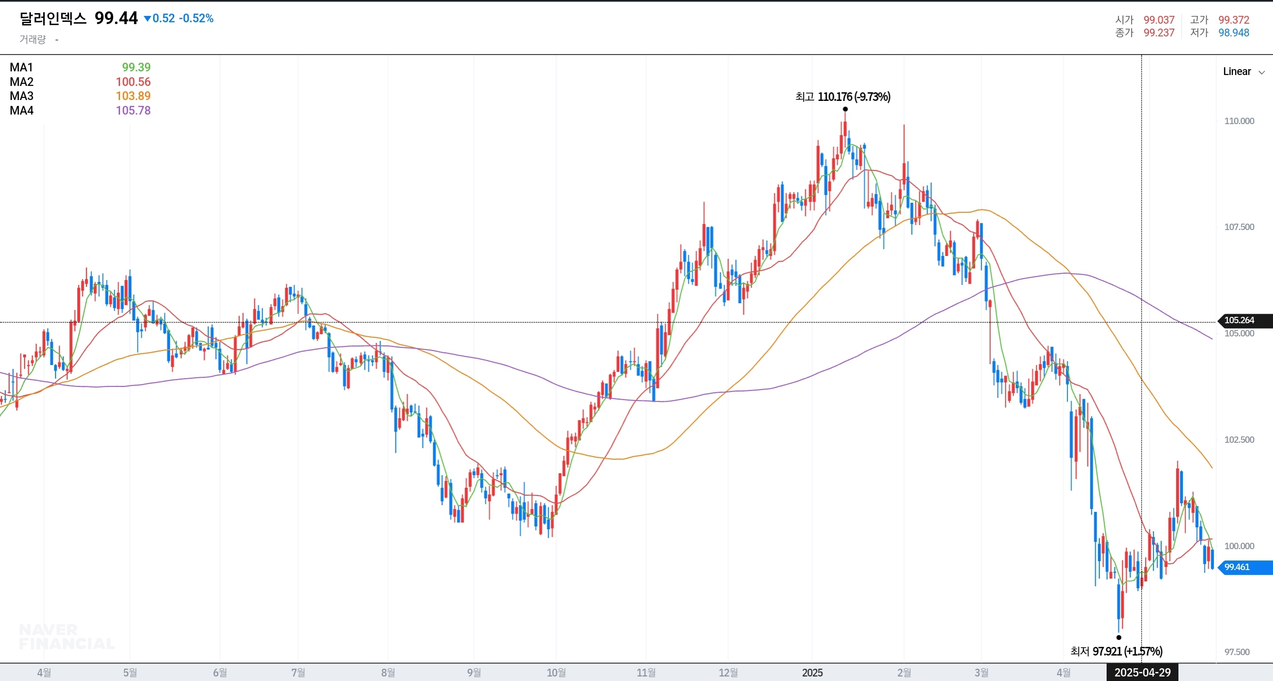Click the 고가 99.372 high price value
Viewport: 1273px width, 681px height.
click(1233, 20)
